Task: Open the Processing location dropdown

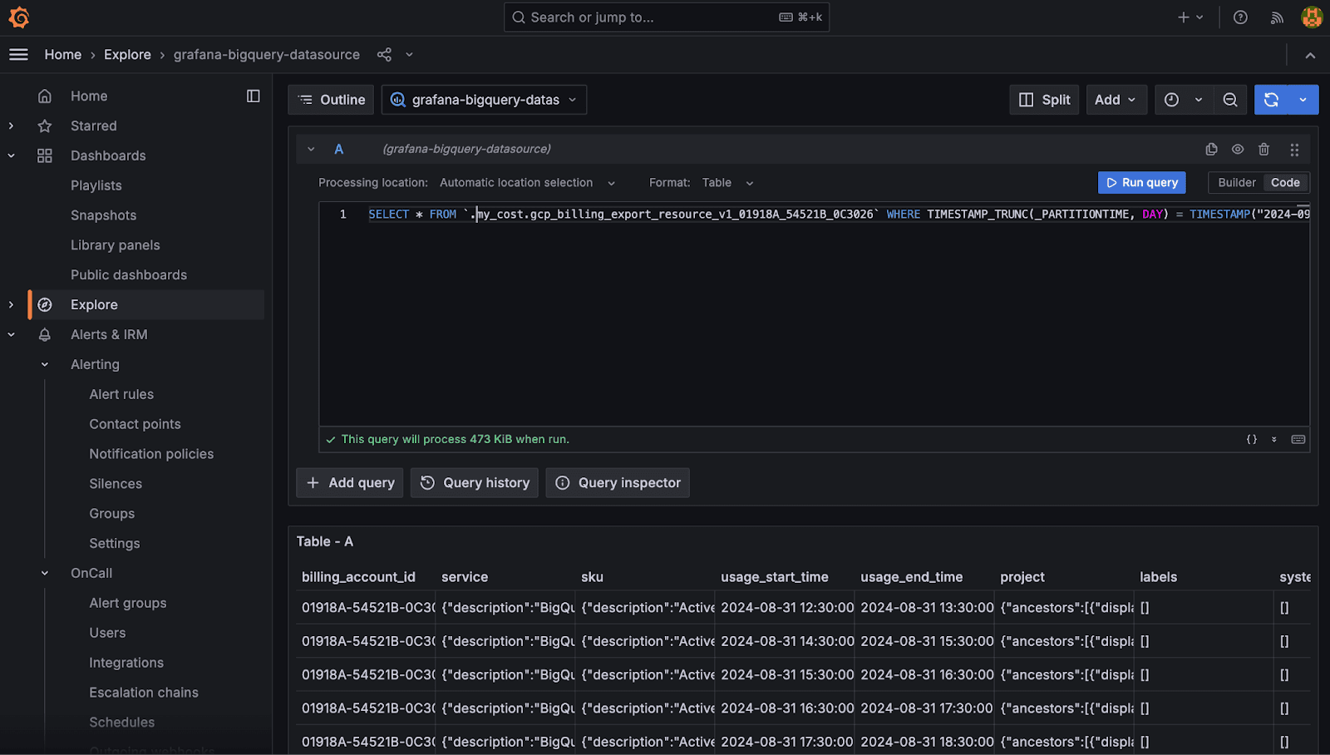Action: pos(527,182)
